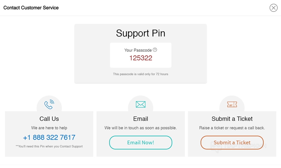Click the "Raise a ticket or request" text

point(232,128)
